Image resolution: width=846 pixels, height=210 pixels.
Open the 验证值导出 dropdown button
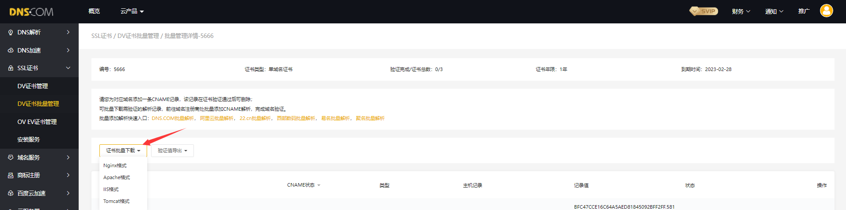click(172, 150)
